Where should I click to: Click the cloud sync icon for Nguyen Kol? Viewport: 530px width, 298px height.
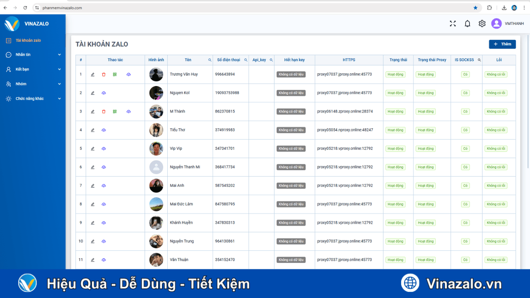104,93
